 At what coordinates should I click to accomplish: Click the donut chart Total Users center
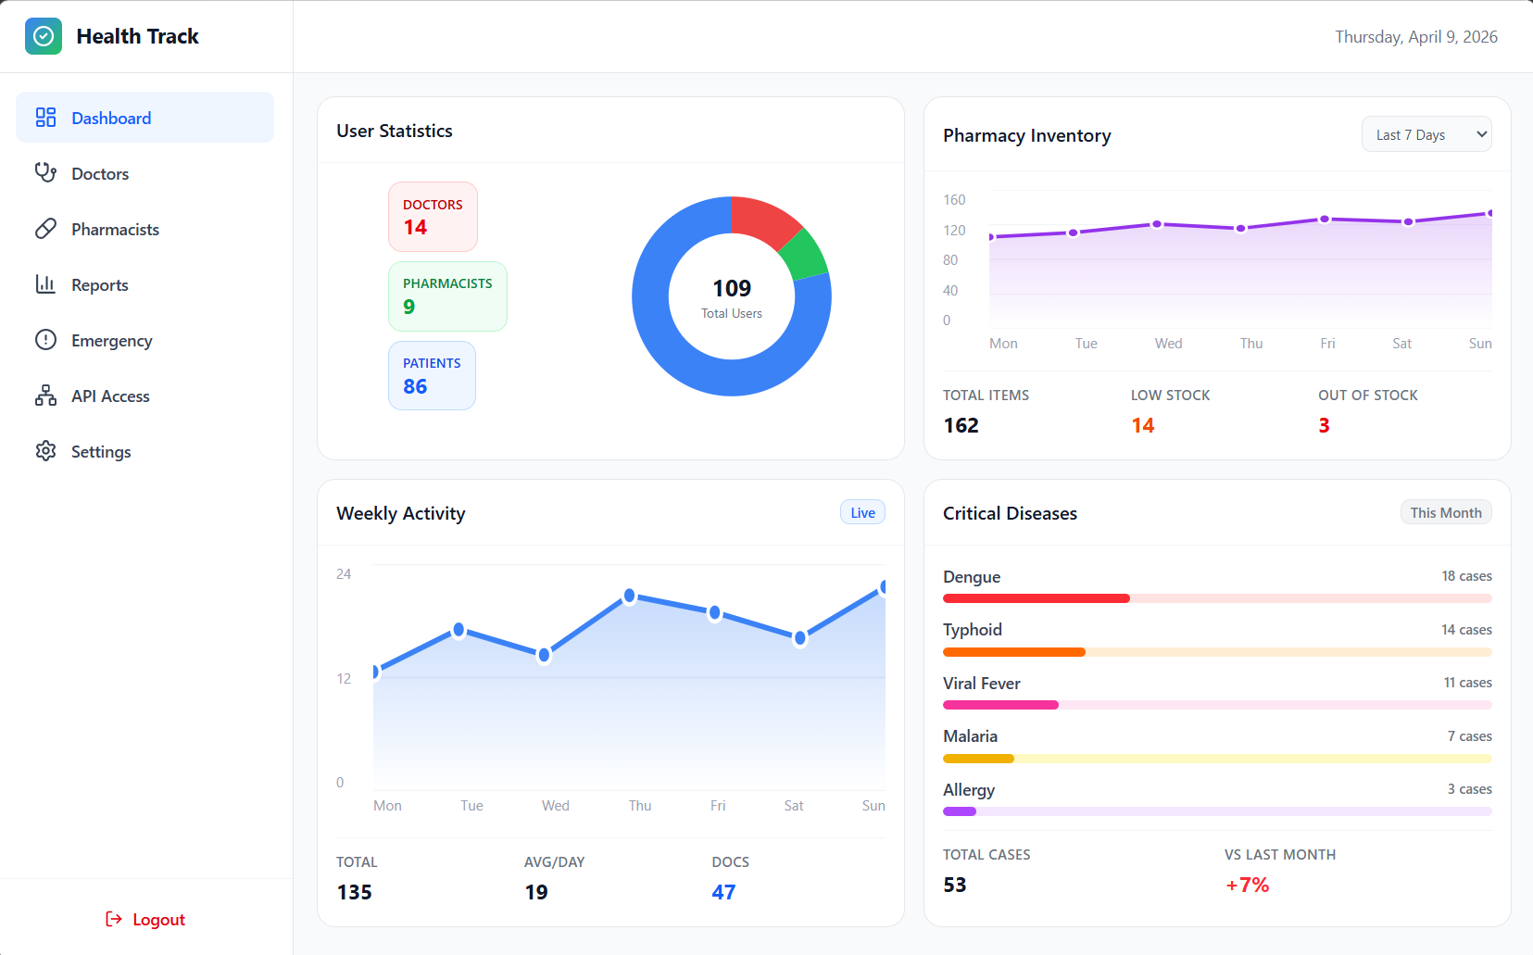(x=731, y=297)
